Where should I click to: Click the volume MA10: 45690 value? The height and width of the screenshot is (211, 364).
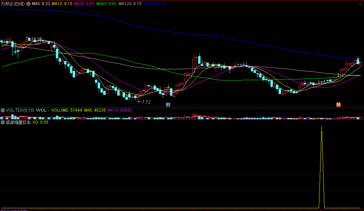[x=120, y=110]
